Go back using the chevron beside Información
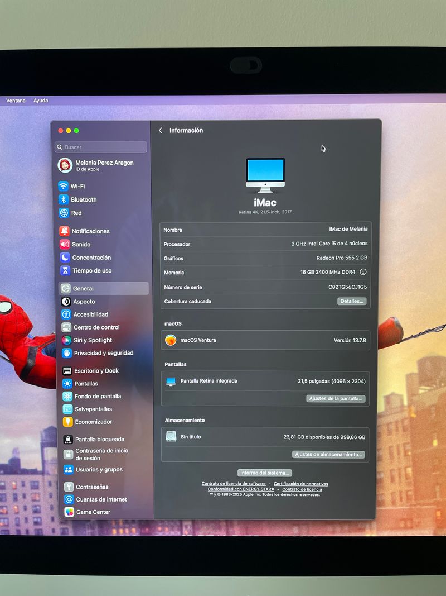The width and height of the screenshot is (446, 596). pos(161,130)
